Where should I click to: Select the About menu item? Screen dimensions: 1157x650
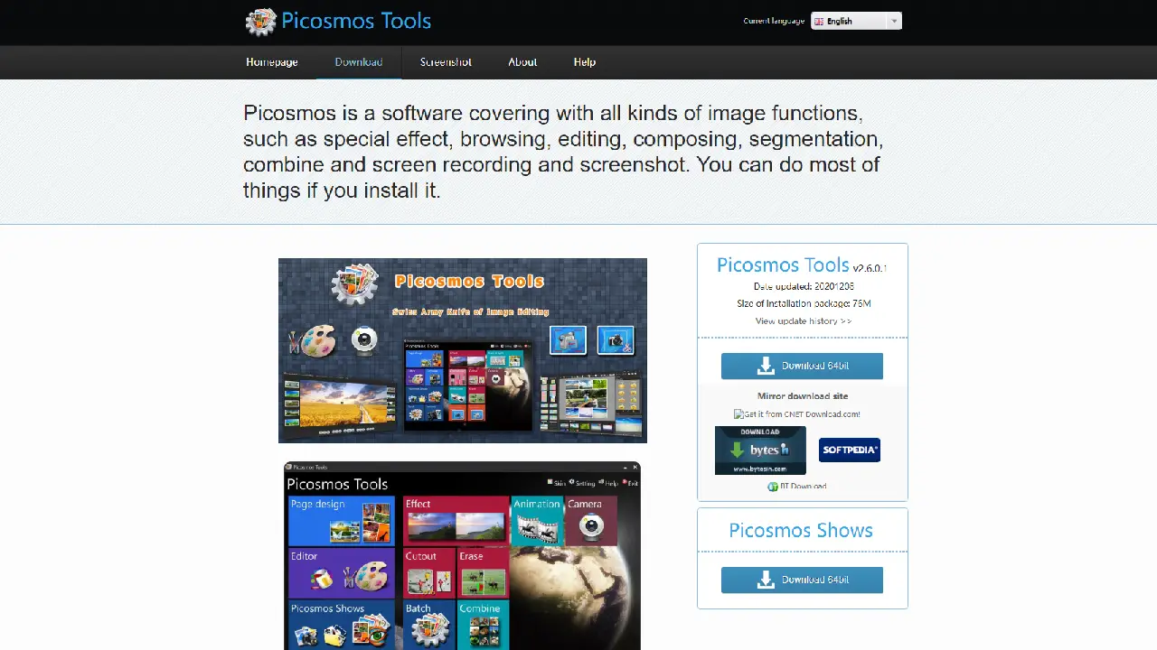(522, 62)
